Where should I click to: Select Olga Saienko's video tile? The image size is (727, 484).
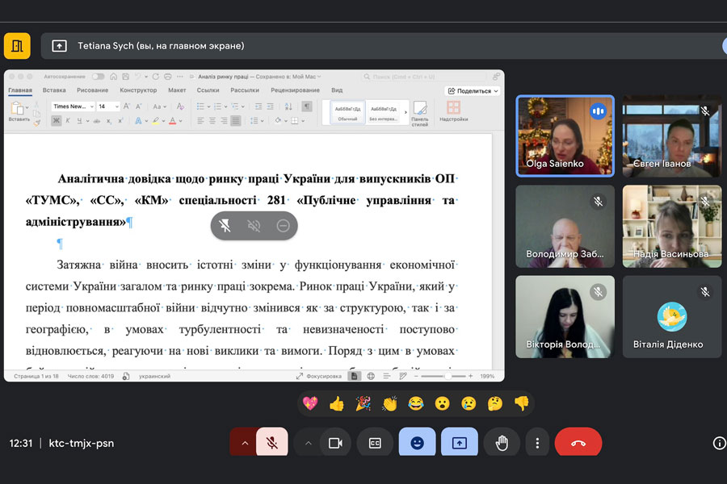coord(565,136)
